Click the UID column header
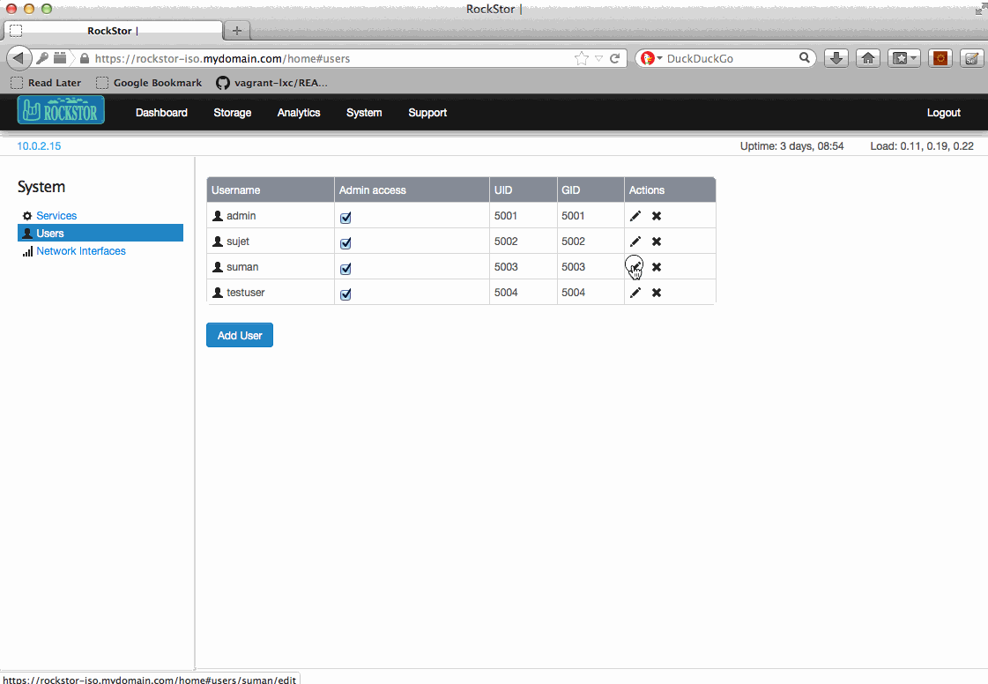The width and height of the screenshot is (988, 684). coord(523,190)
